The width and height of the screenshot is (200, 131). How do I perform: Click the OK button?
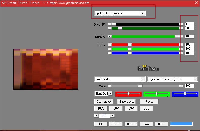(x=101, y=124)
